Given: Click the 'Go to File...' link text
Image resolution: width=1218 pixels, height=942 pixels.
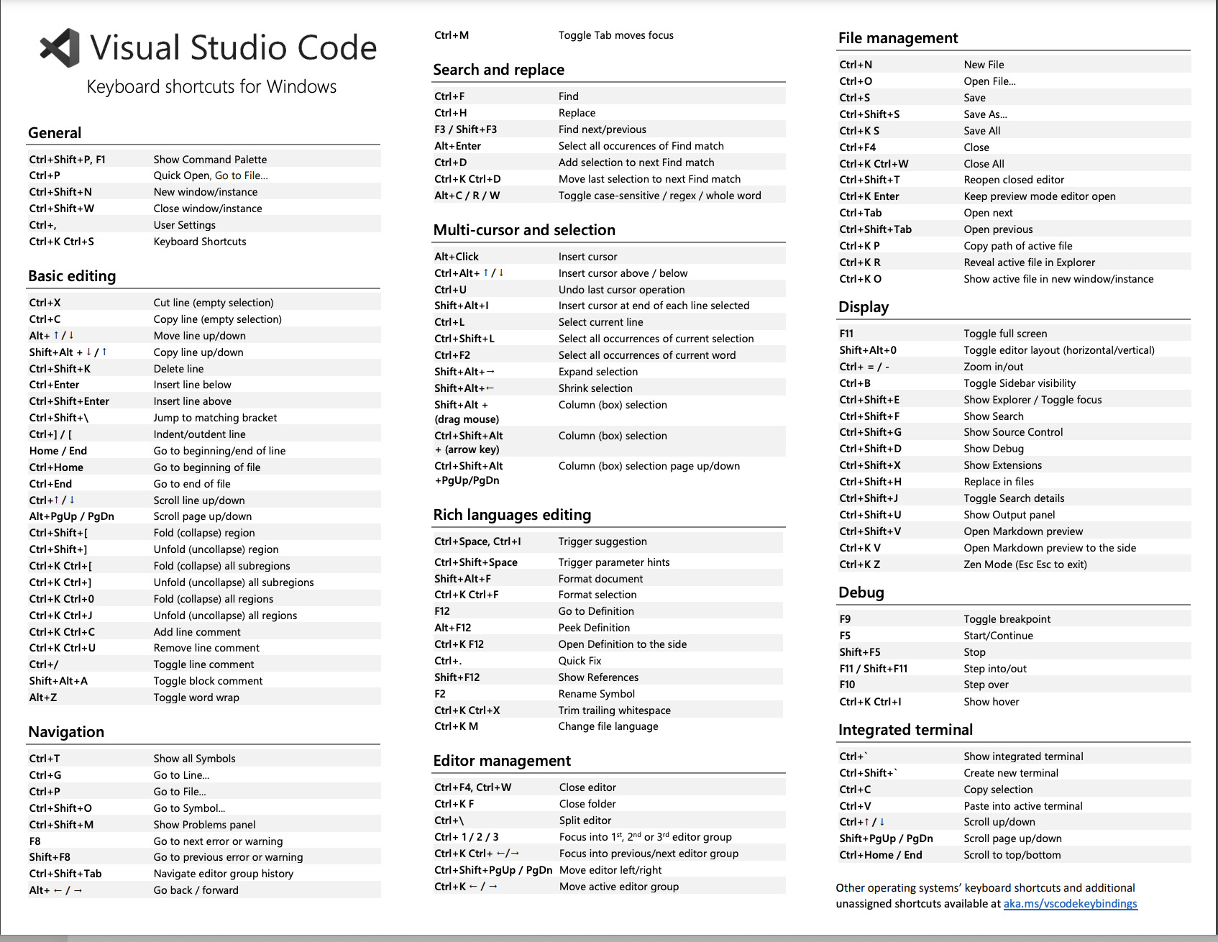Looking at the screenshot, I should pos(241,175).
